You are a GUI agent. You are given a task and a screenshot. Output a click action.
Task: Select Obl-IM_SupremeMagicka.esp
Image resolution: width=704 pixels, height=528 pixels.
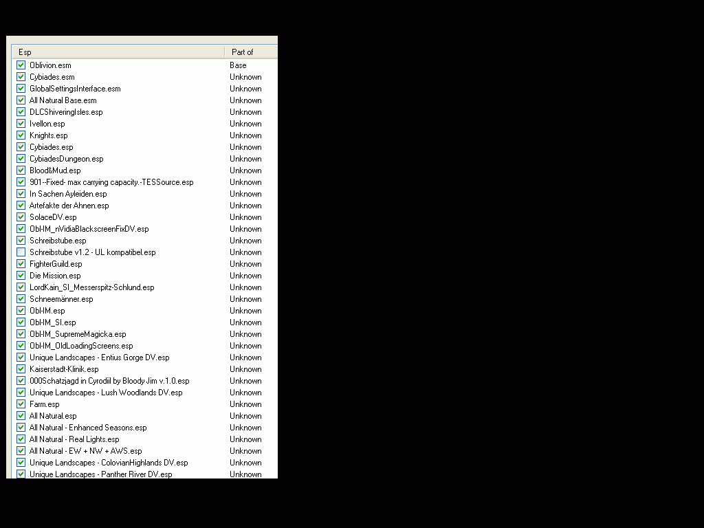(x=78, y=333)
